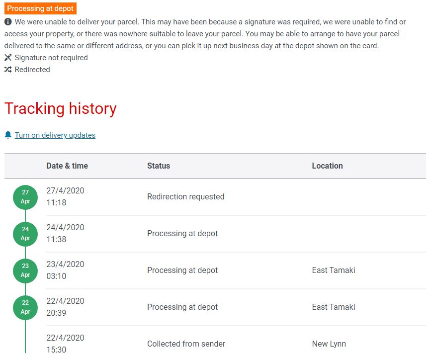Open the Turn on delivery updates link
Screen dimensions: 432x360
coord(55,135)
